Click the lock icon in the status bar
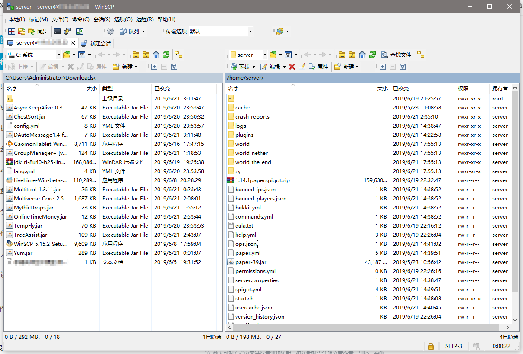Screen dimensions: 523x354 click(431, 346)
